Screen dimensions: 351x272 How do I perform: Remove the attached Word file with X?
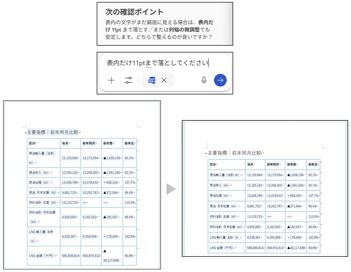[164, 80]
